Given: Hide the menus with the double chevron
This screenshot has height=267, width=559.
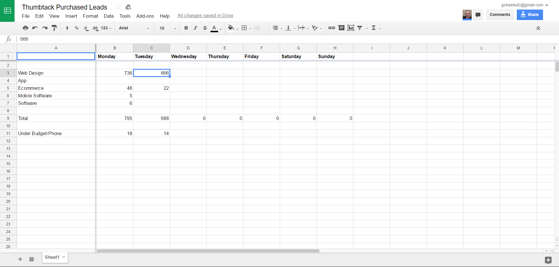Looking at the screenshot, I should tap(538, 28).
